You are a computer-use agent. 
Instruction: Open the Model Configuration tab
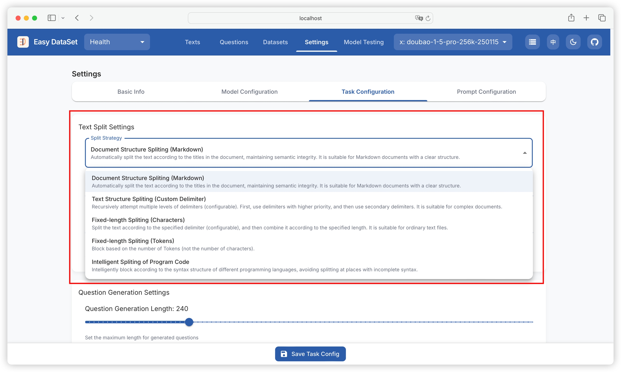(x=249, y=92)
